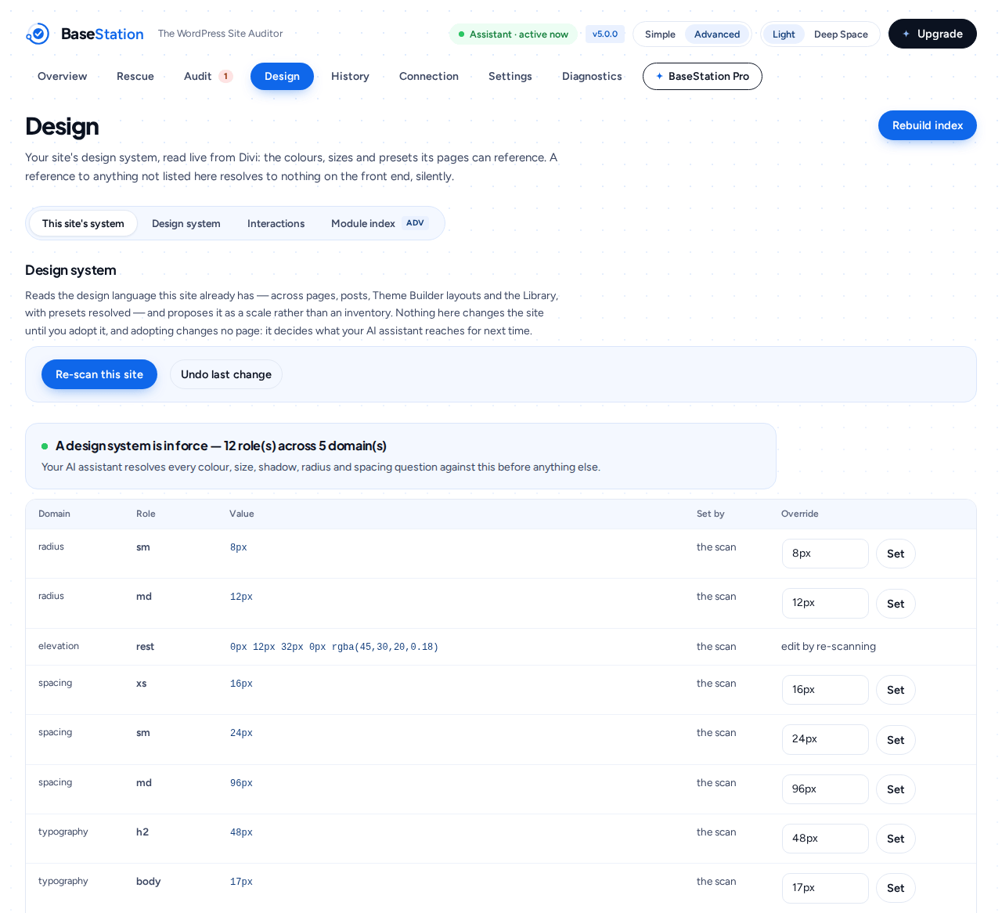Select the Light theme
The width and height of the screenshot is (1002, 913).
[784, 34]
